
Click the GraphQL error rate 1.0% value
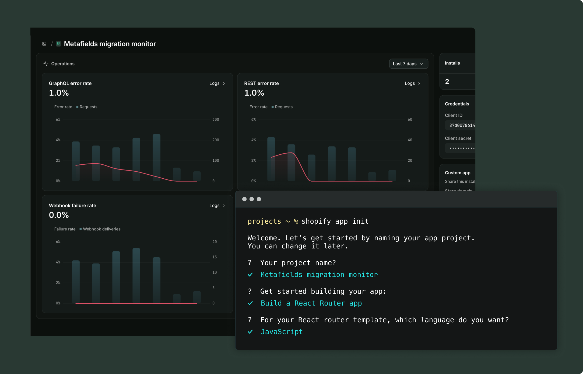[59, 93]
